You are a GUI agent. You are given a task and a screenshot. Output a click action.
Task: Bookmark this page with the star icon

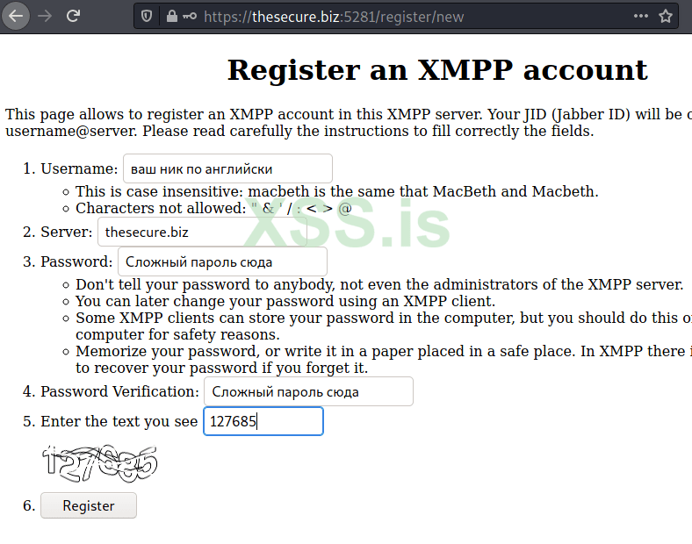coord(666,17)
